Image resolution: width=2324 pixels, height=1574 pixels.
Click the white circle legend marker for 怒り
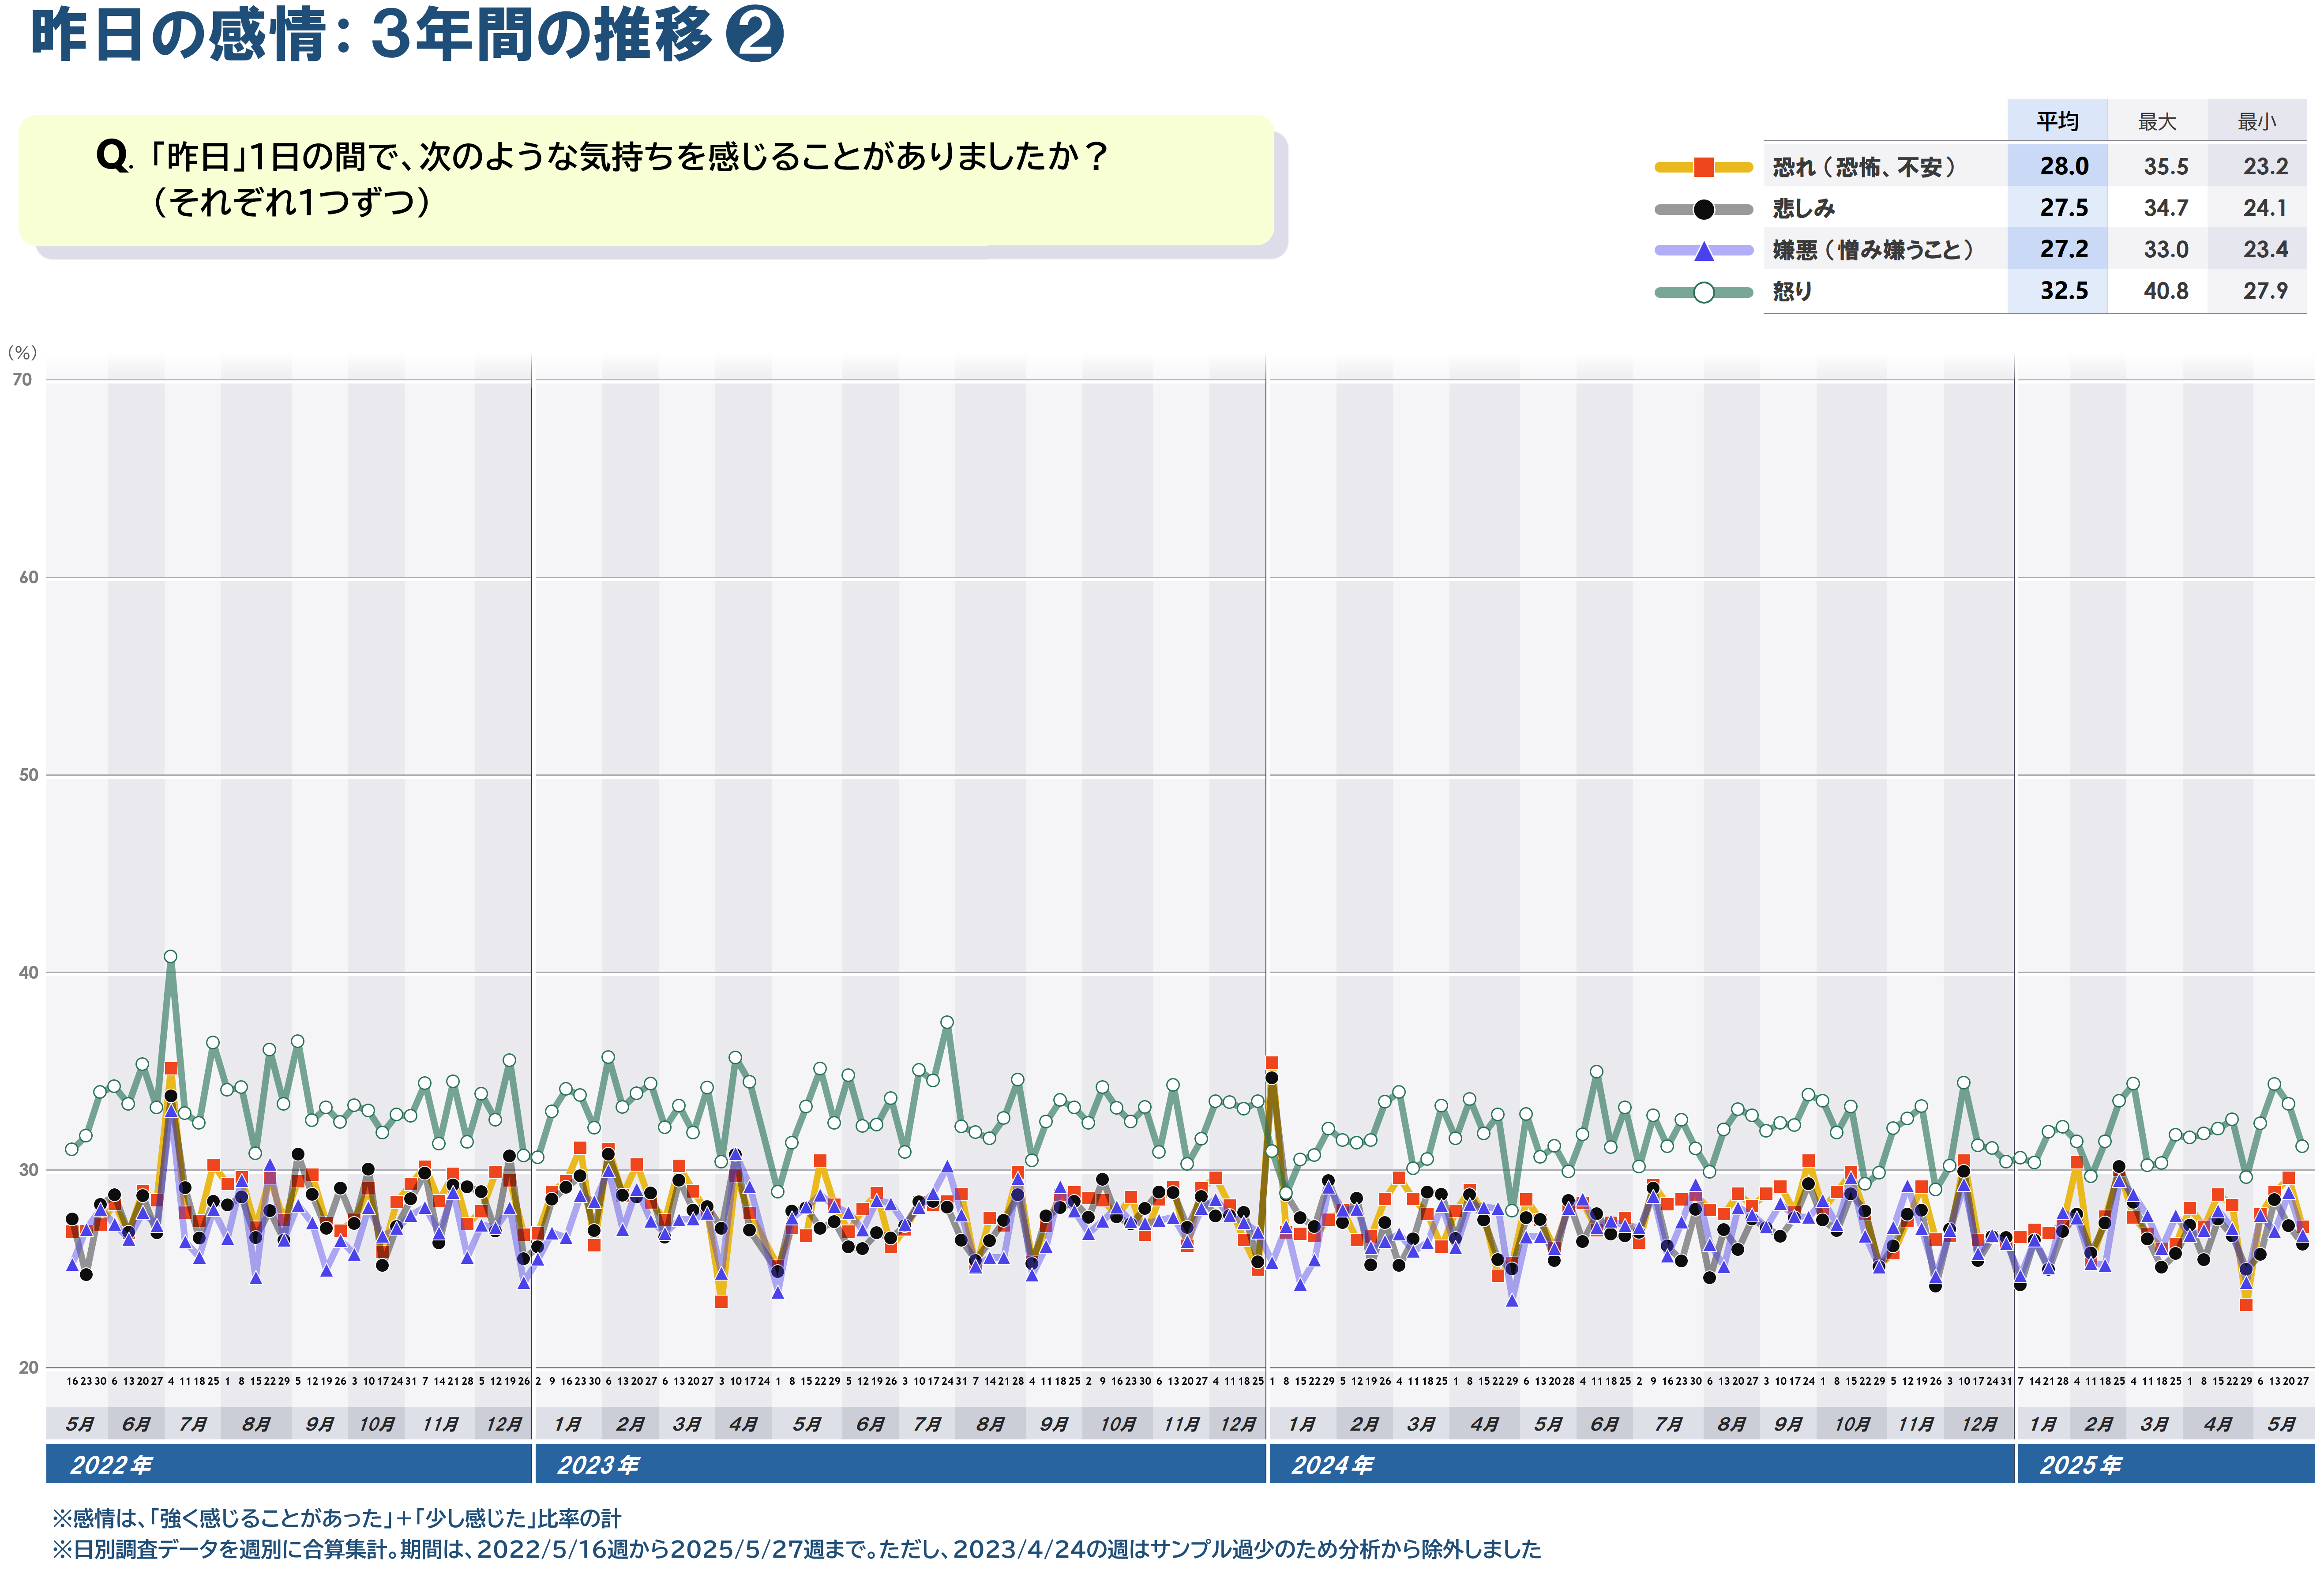(1703, 292)
